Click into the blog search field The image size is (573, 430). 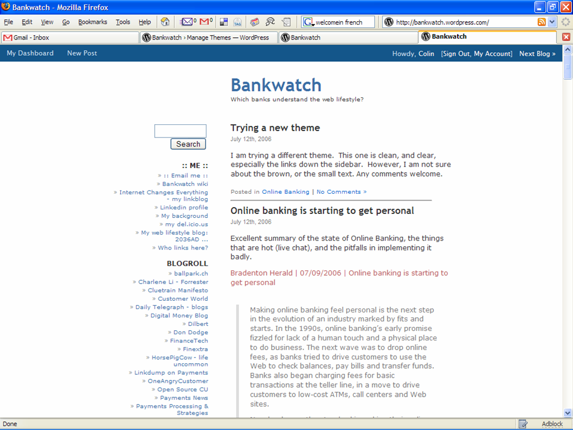pyautogui.click(x=180, y=131)
